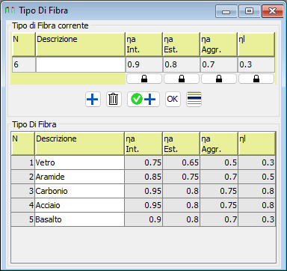The image size is (287, 271).
Task: Toggle the lock under ηa Int.
Action: click(x=144, y=79)
